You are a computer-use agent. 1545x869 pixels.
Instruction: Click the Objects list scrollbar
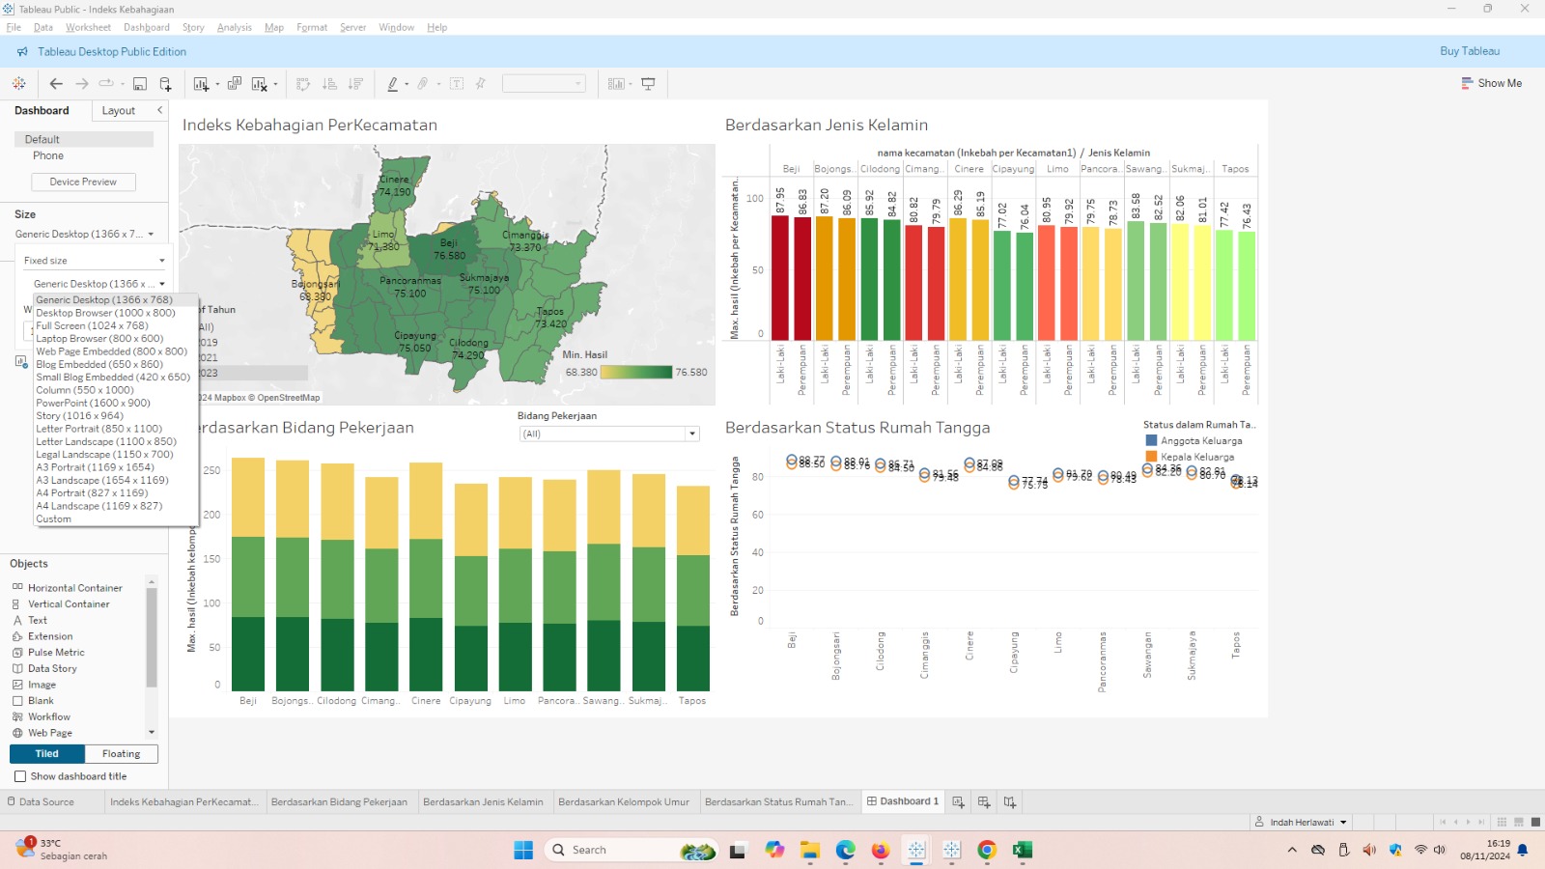point(151,638)
